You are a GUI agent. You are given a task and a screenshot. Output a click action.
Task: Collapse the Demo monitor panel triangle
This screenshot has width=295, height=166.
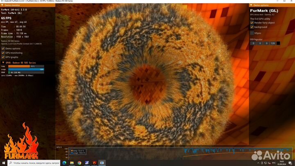(x=2, y=5)
